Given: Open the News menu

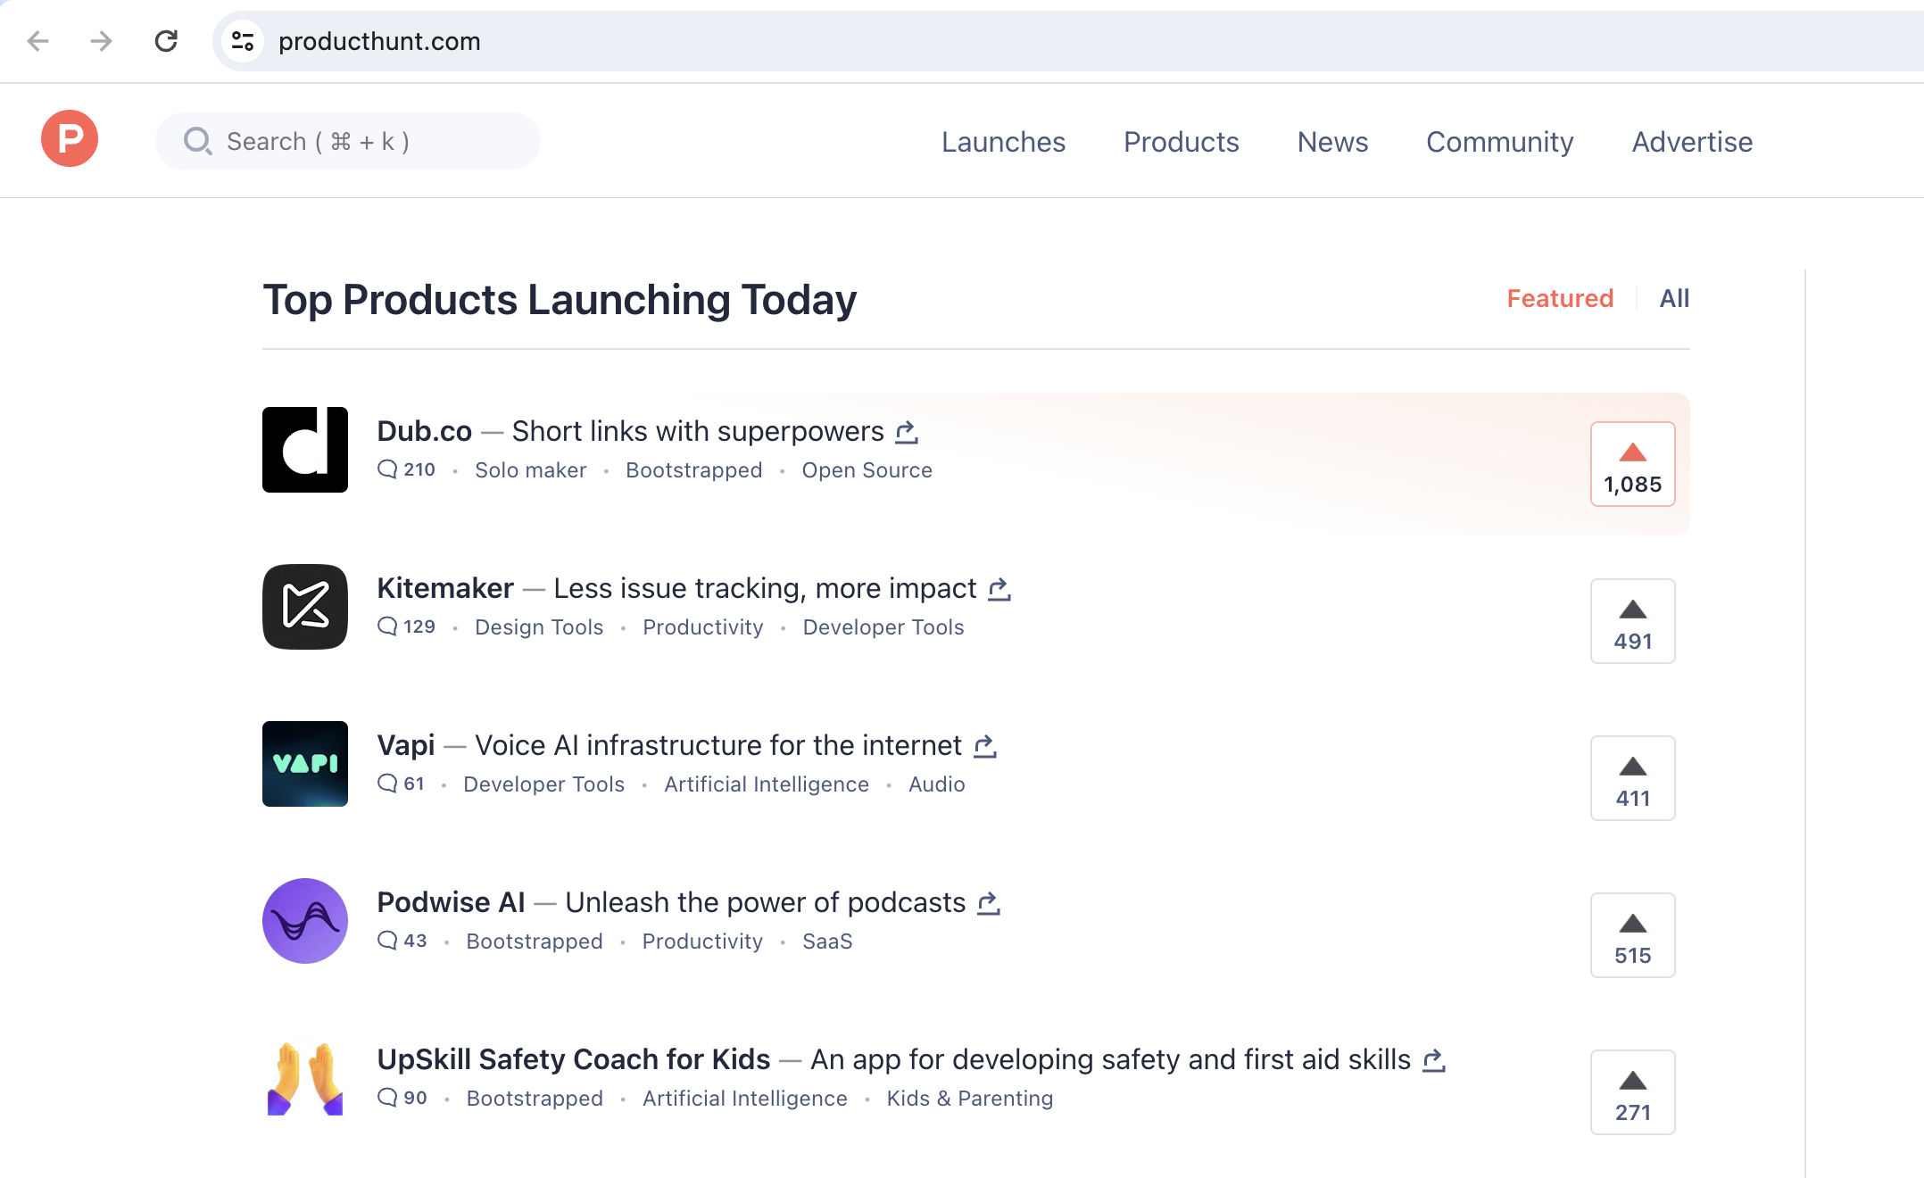Looking at the screenshot, I should tap(1332, 142).
